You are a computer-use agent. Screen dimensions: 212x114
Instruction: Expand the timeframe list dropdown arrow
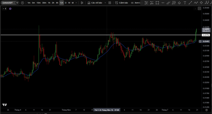tap(76, 3)
